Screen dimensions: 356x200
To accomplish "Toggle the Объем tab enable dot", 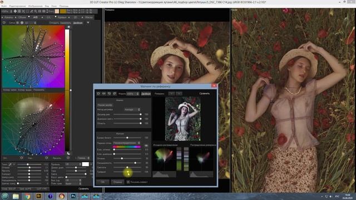I will (x=16, y=17).
